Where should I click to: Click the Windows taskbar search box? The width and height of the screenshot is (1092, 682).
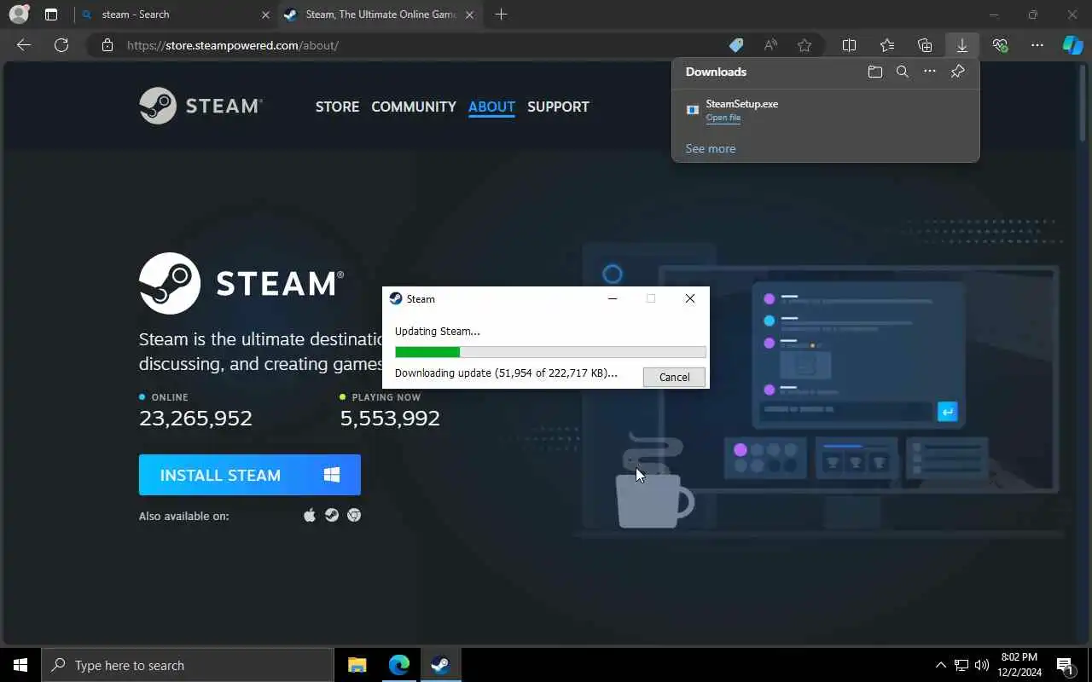[x=188, y=665]
